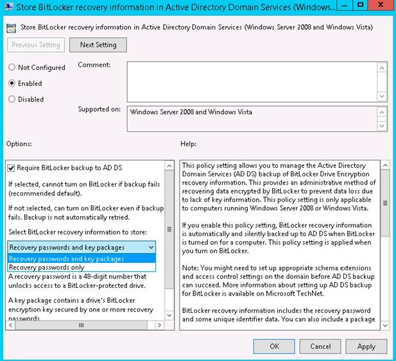
Task: Click the Supported on scroll down arrow
Action: (x=382, y=126)
